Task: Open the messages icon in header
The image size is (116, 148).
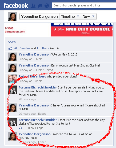Action: click(x=40, y=6)
